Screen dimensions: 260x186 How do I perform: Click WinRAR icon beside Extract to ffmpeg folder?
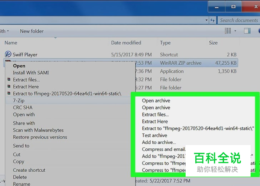pyautogui.click(x=9, y=93)
